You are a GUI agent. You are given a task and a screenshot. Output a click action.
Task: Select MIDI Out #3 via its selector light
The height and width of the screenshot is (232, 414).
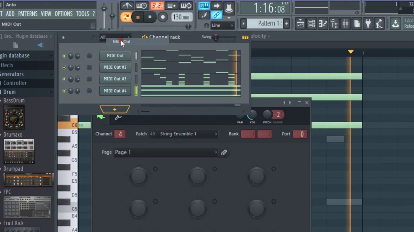(x=136, y=79)
